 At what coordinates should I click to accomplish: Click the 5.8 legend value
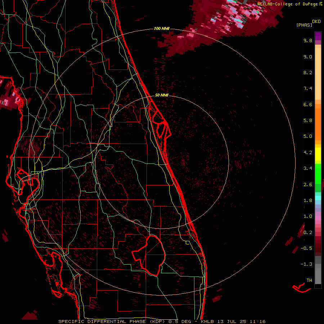308,121
